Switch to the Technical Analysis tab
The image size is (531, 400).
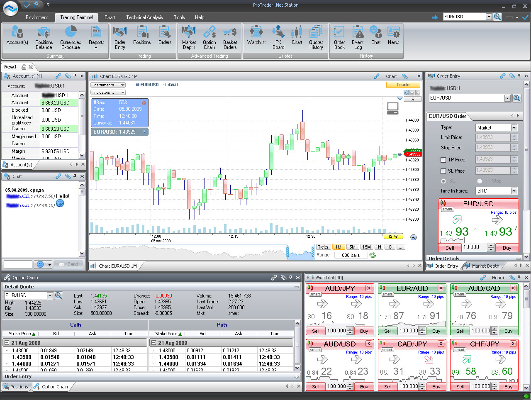coord(144,17)
